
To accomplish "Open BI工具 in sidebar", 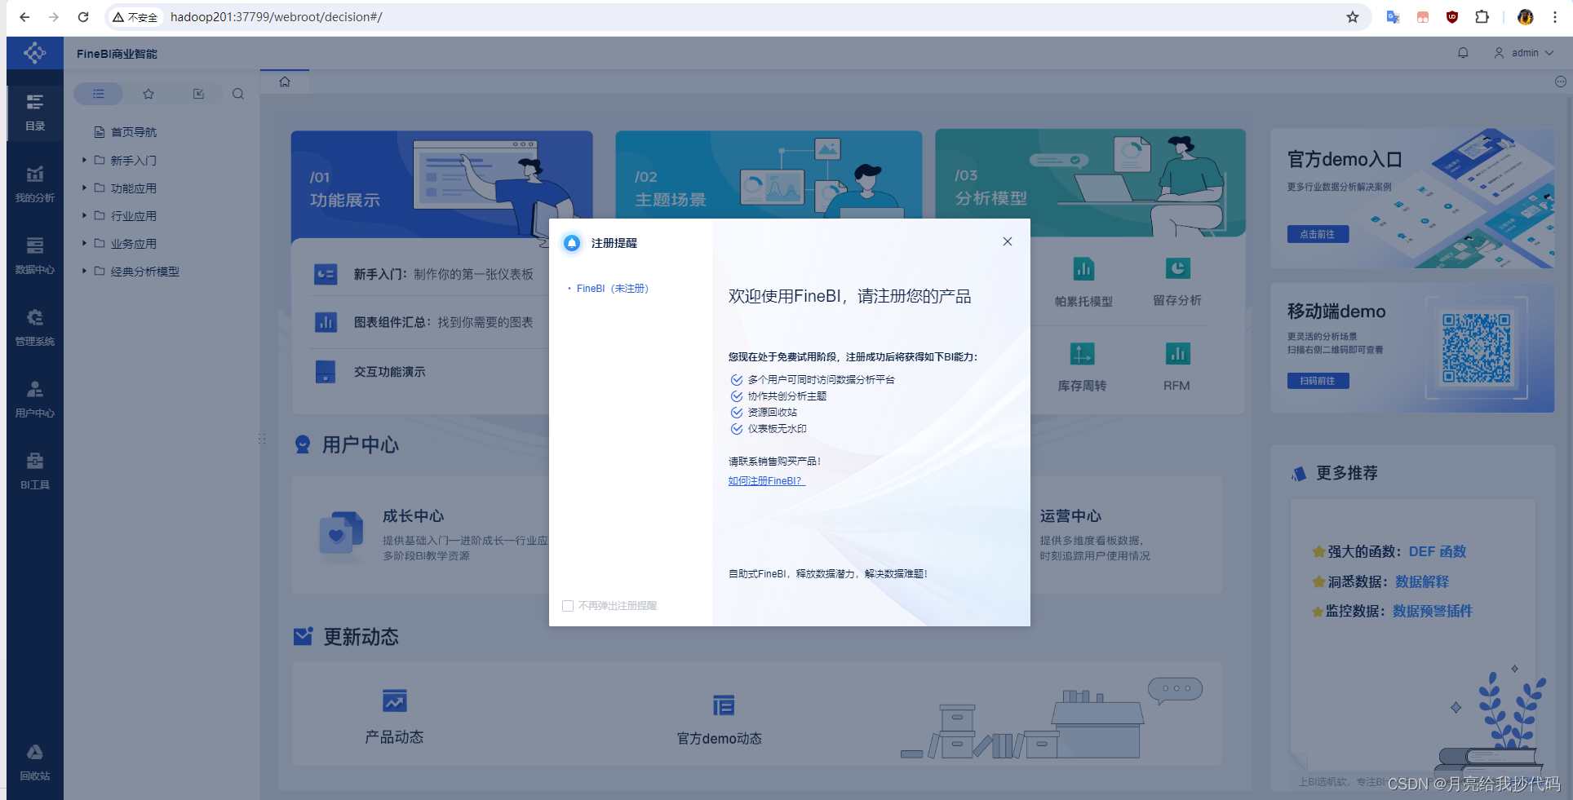I will 35,471.
